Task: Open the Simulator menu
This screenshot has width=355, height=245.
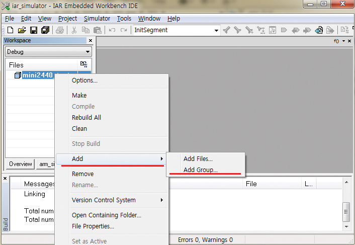Action: [97, 19]
